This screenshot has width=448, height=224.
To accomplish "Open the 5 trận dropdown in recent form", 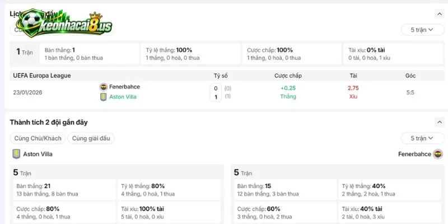I will tap(423, 138).
